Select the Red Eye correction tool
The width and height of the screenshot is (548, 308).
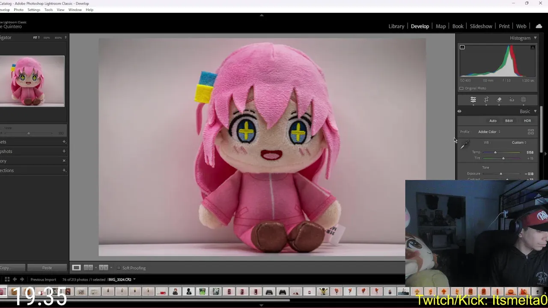tap(512, 100)
